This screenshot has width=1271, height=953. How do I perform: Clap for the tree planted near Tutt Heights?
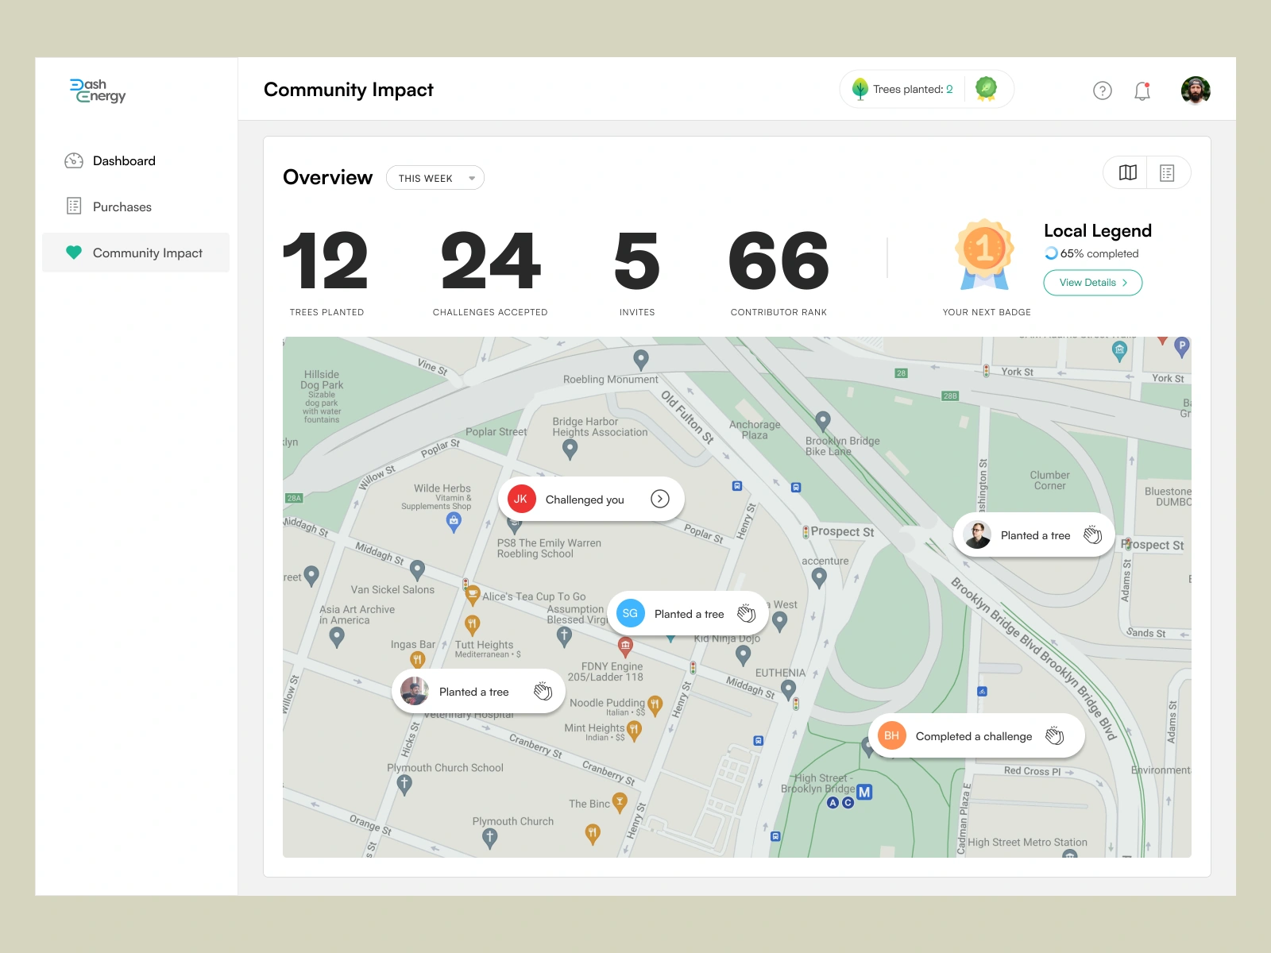tap(543, 691)
